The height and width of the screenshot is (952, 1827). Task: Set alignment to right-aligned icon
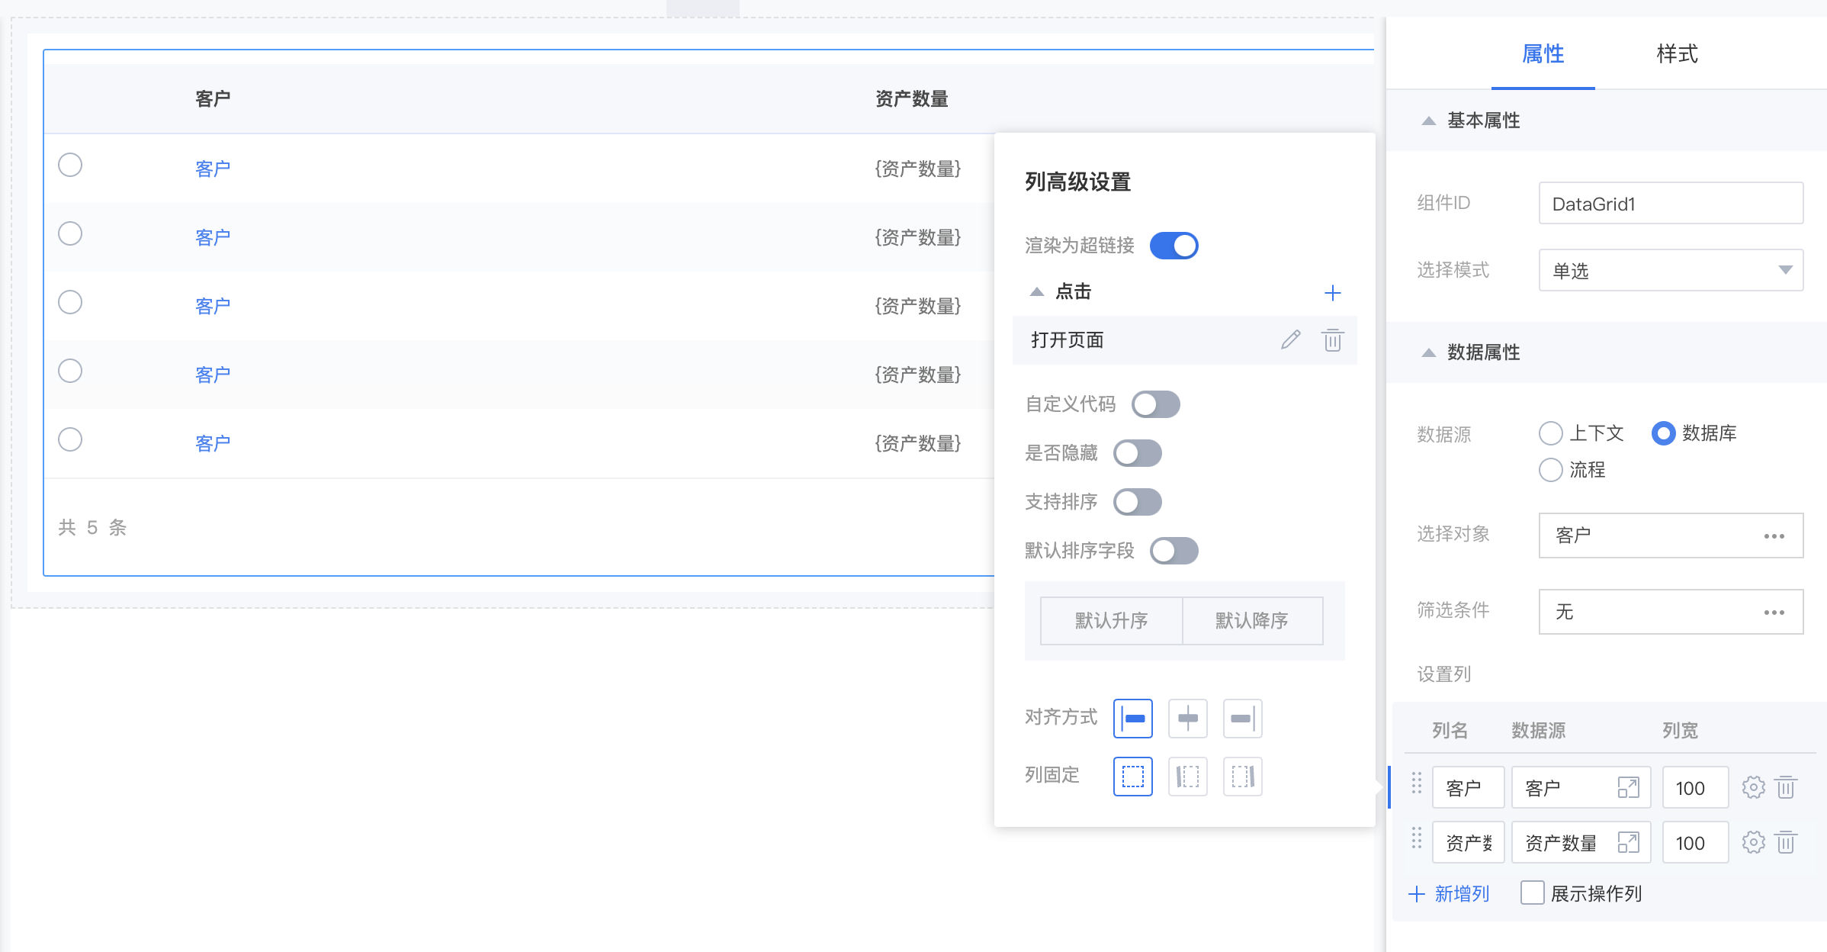pos(1242,719)
